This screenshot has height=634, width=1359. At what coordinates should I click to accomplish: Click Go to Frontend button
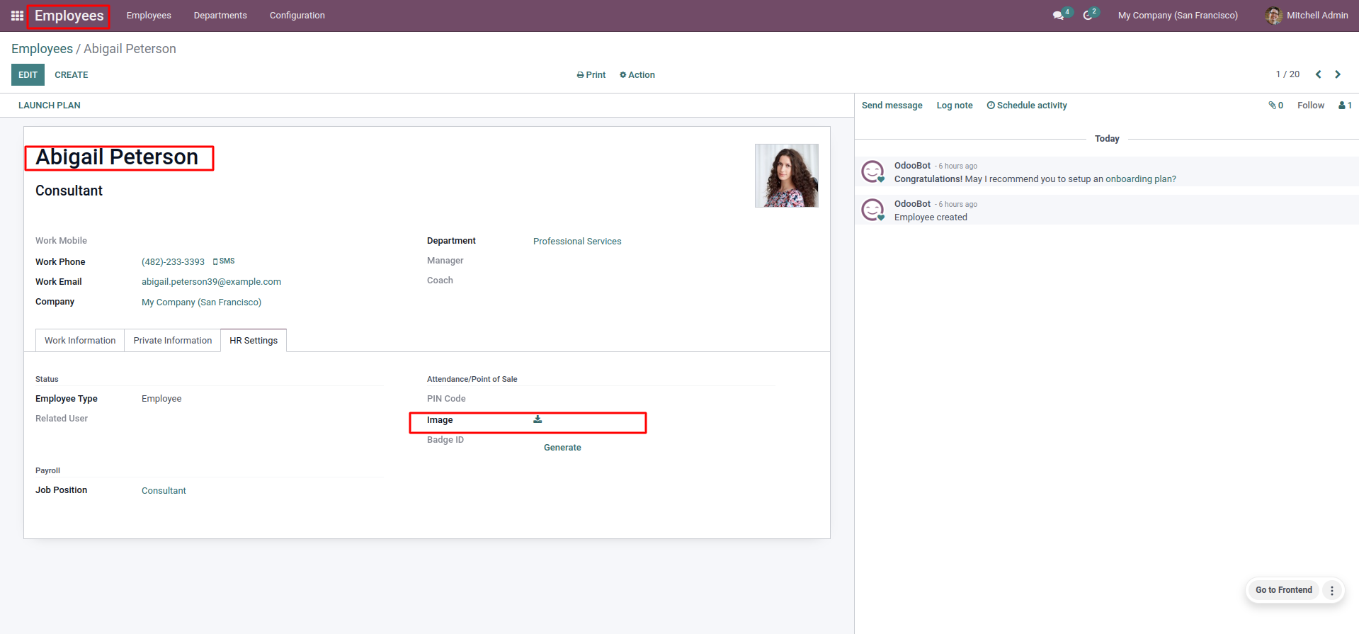coord(1284,590)
